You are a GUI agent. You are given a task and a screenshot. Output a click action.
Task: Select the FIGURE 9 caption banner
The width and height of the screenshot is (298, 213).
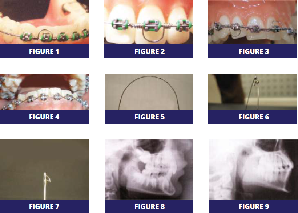(x=254, y=206)
